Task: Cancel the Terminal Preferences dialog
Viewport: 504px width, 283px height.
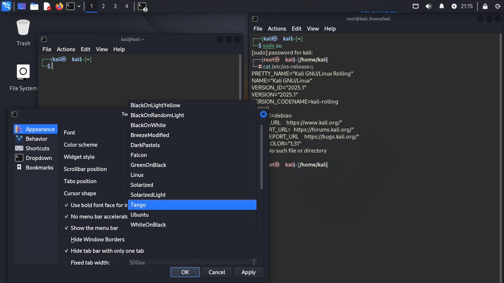Action: [x=217, y=272]
